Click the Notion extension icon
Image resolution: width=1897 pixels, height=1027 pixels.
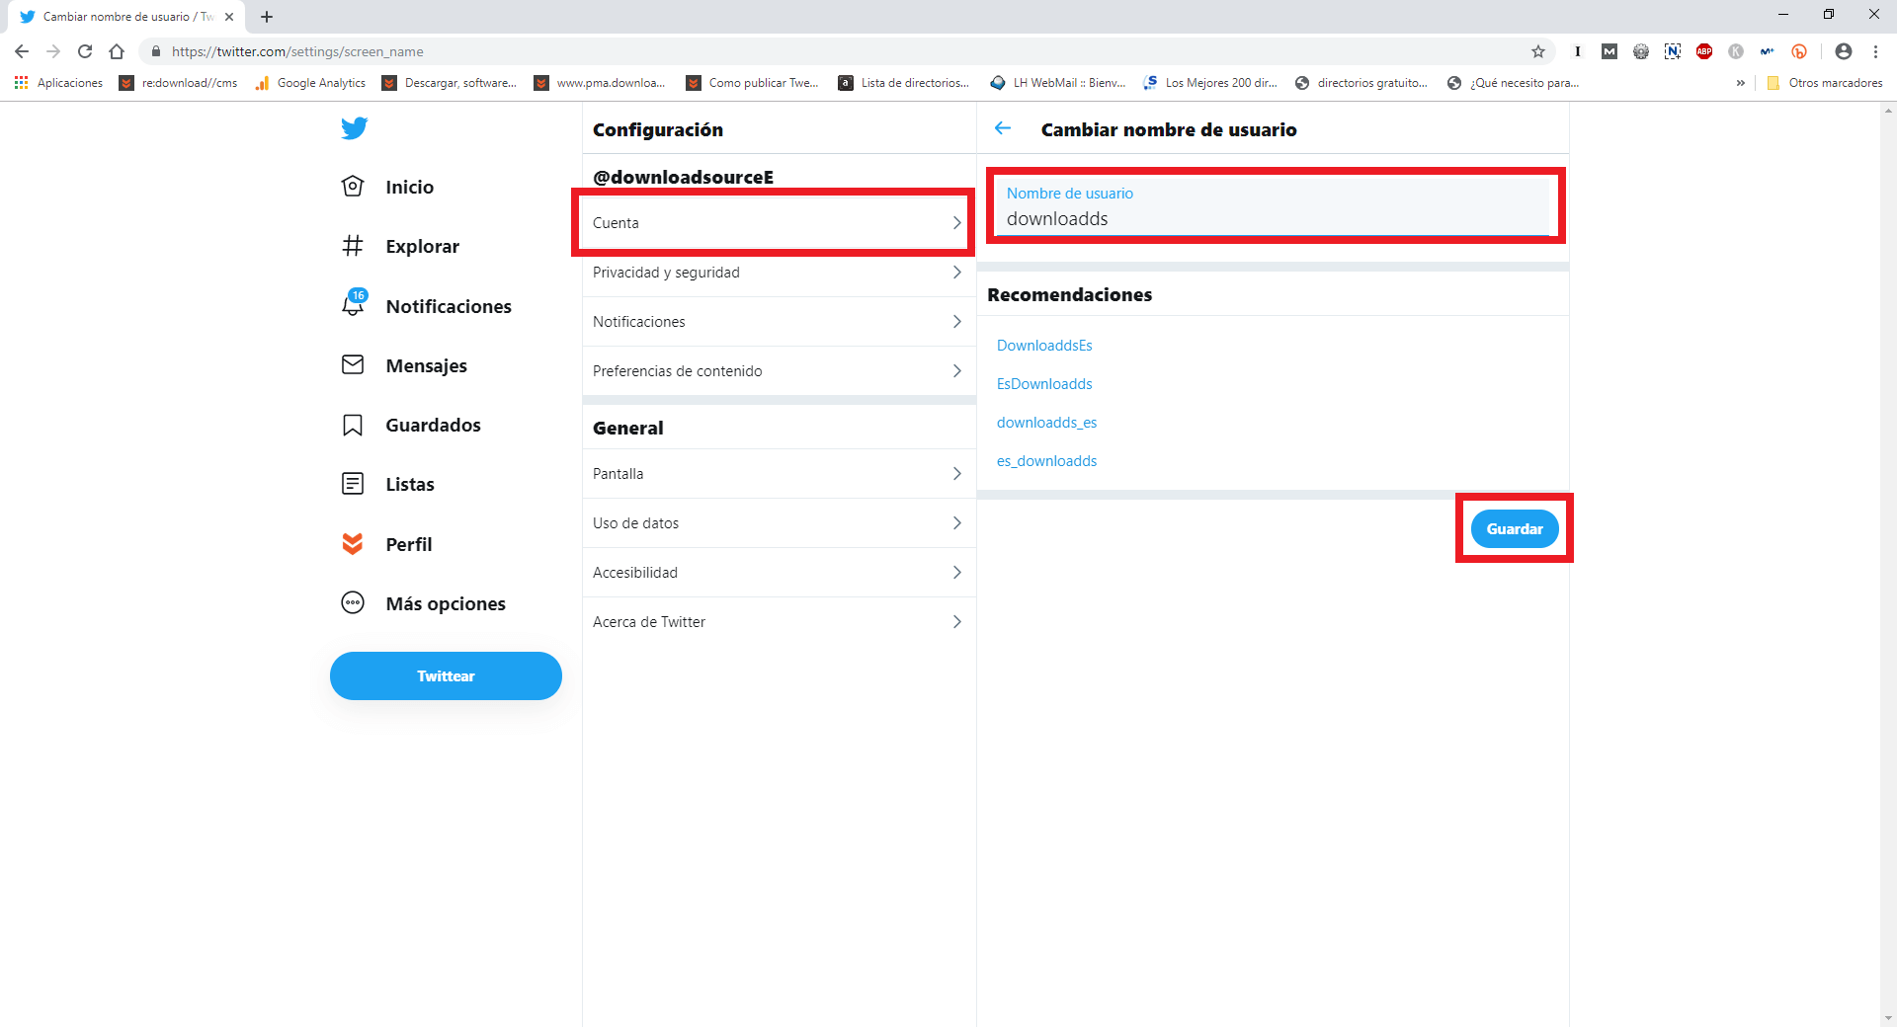[1673, 51]
